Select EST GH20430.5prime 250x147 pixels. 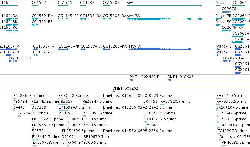(x=20, y=116)
